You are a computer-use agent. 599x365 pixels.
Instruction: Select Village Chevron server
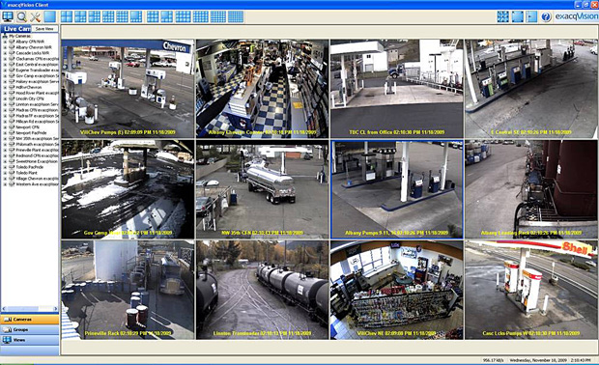(x=37, y=179)
